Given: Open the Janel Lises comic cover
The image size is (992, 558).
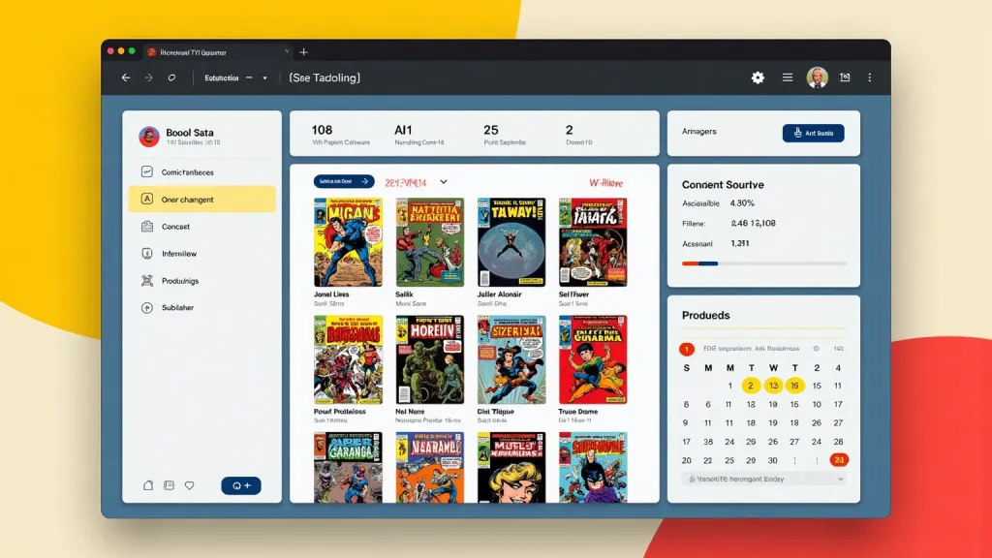Looking at the screenshot, I should (348, 241).
